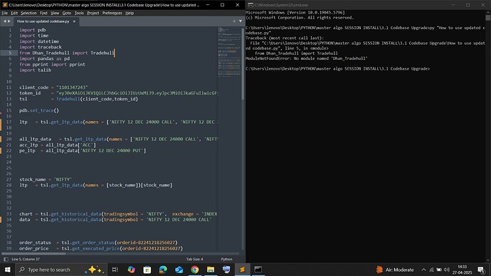This screenshot has height=276, width=491.
Task: Click the order_status assignment line
Action: pyautogui.click(x=98, y=243)
